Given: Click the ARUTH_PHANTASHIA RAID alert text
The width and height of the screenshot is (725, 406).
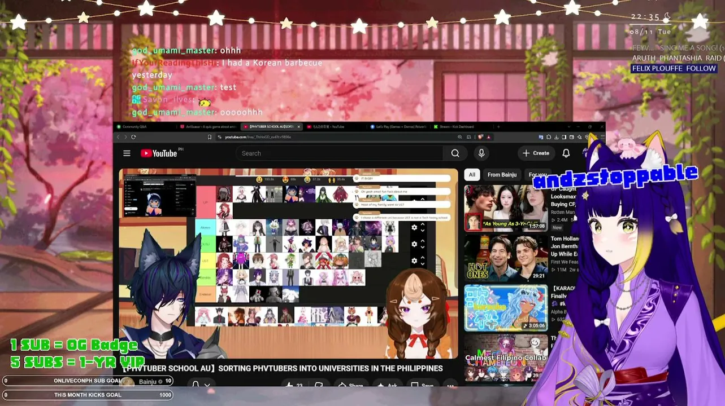Looking at the screenshot, I should coord(677,58).
